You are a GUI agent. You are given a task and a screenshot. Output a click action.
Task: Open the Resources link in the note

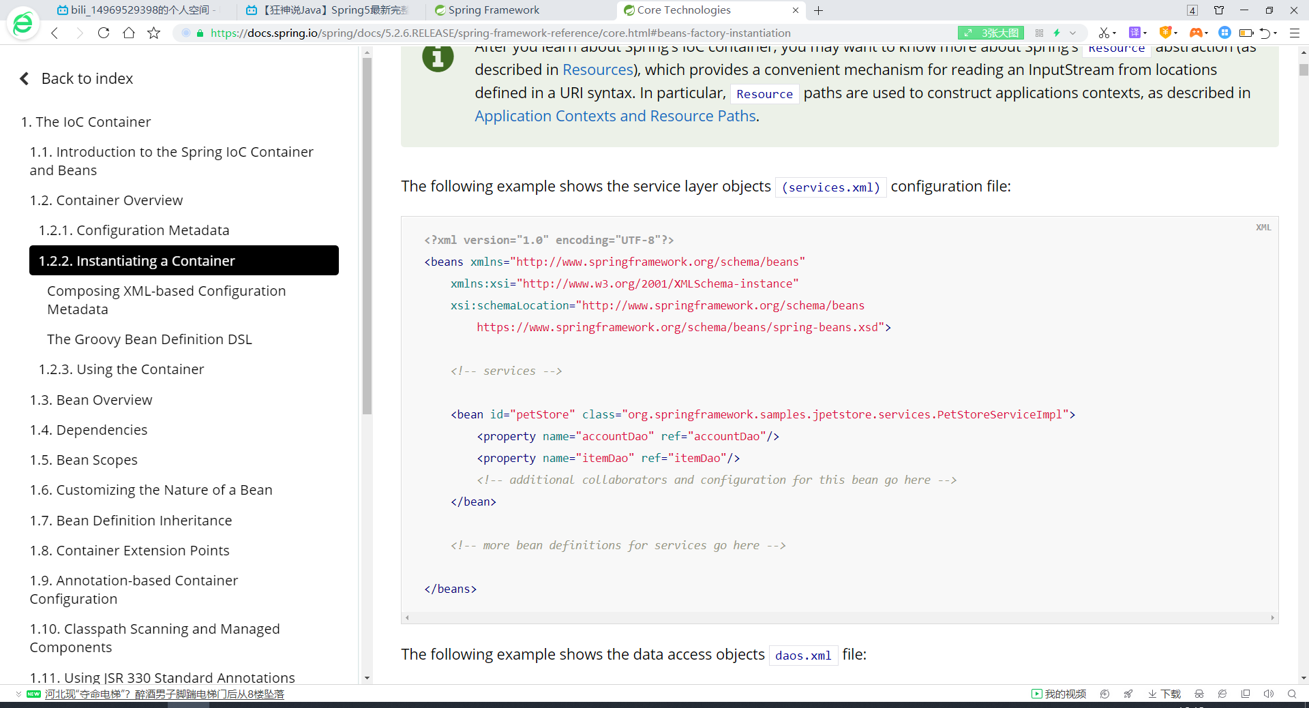point(598,70)
